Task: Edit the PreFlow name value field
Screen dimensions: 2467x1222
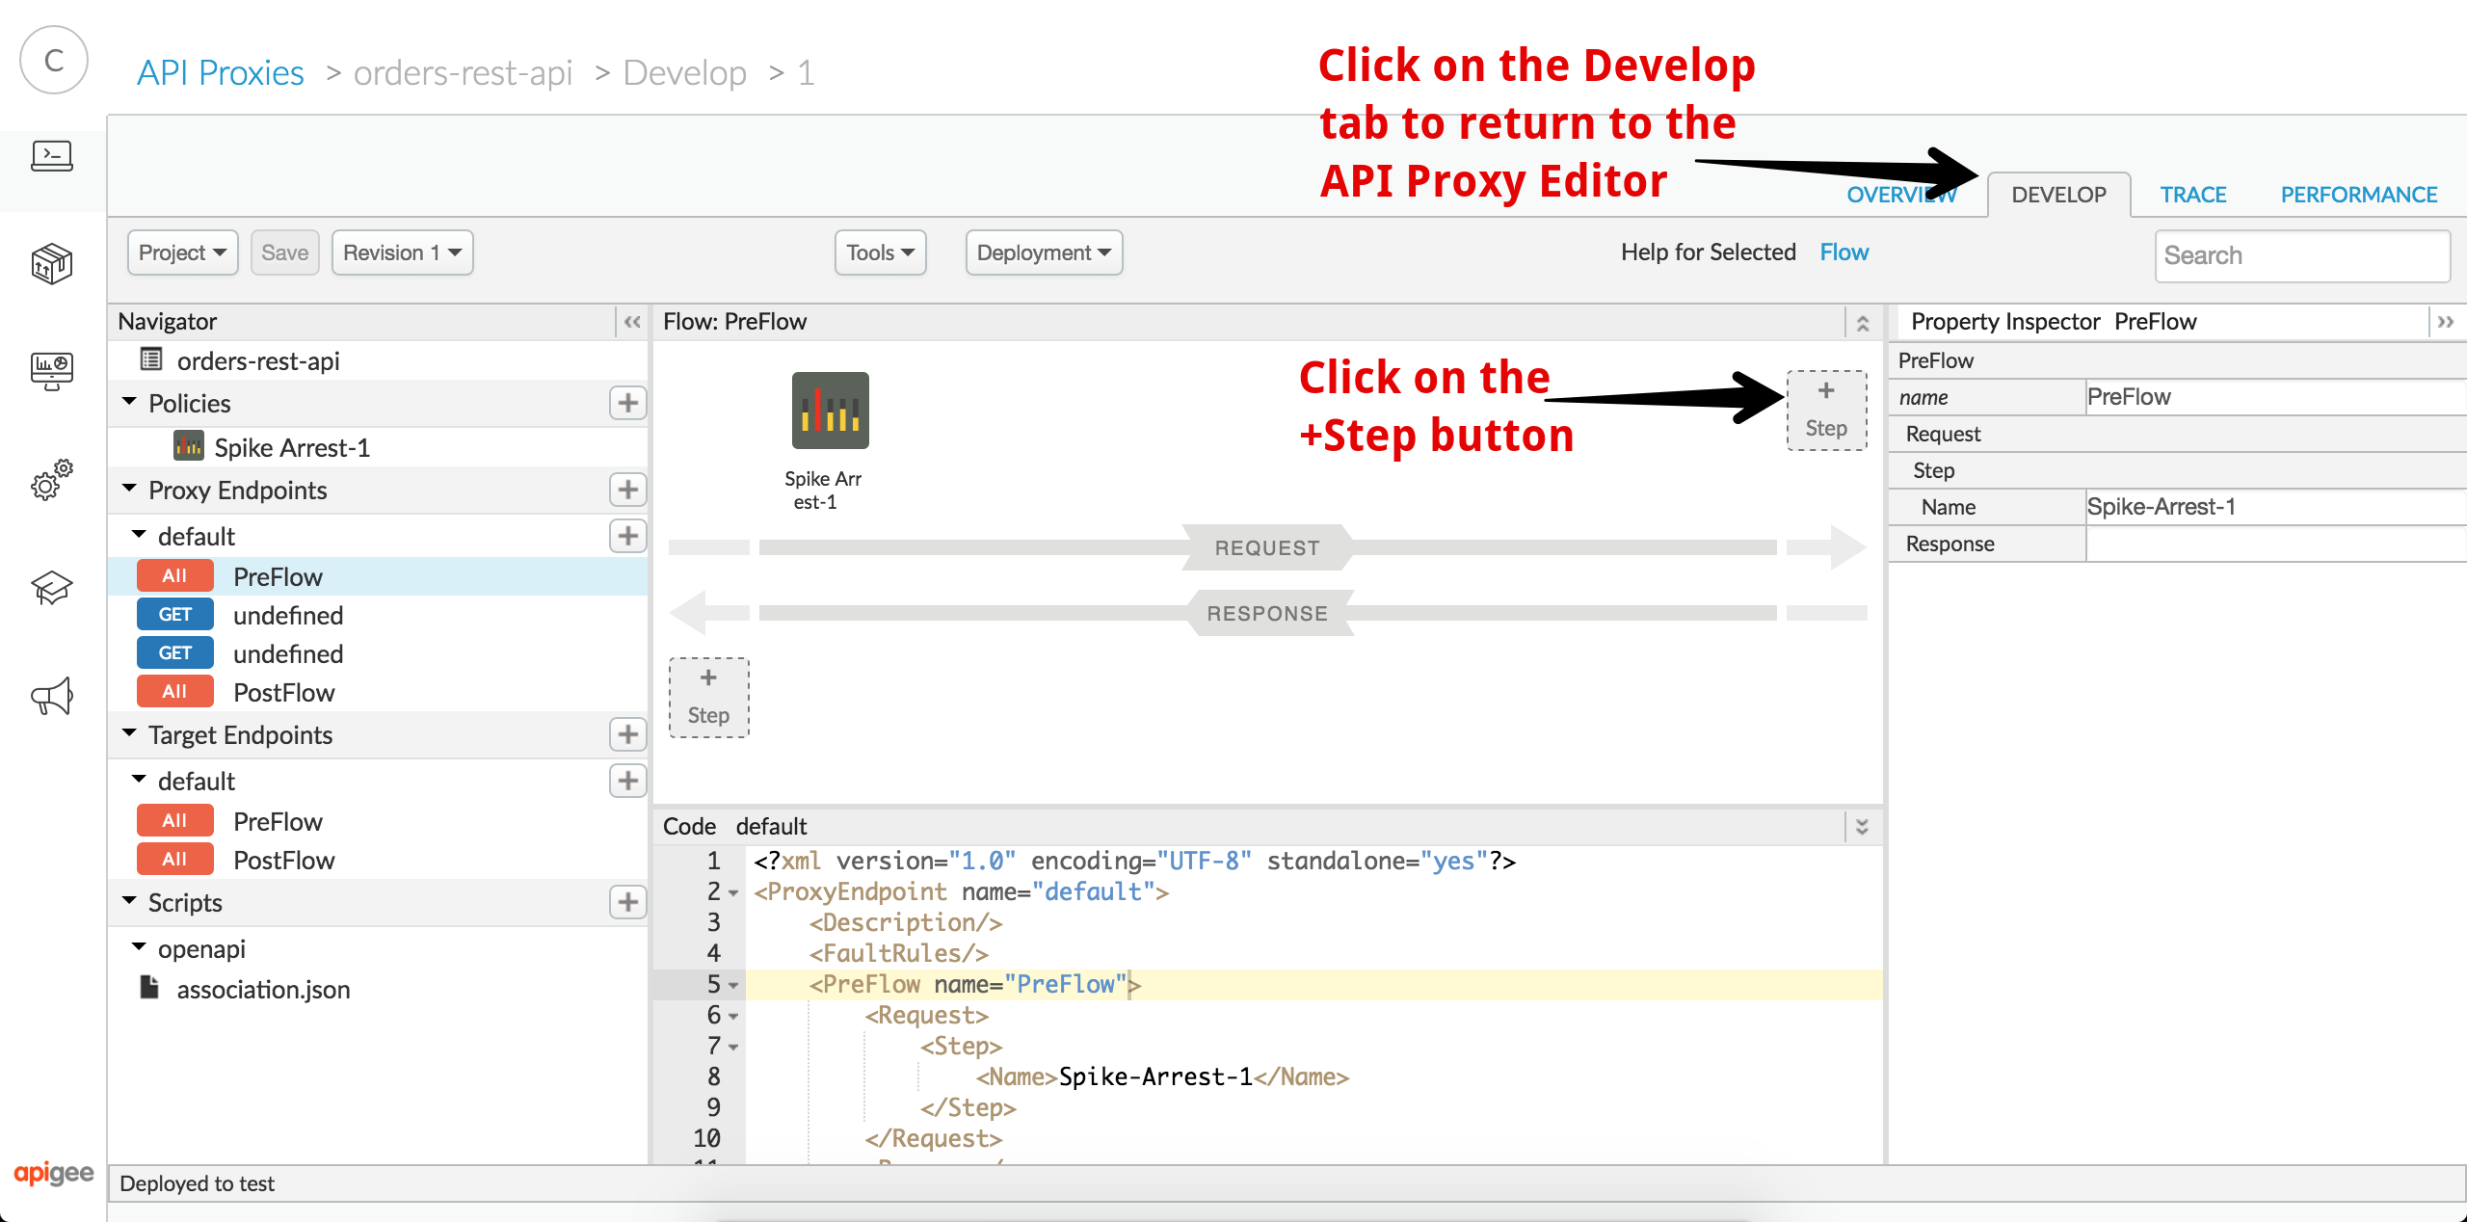Action: click(2274, 397)
